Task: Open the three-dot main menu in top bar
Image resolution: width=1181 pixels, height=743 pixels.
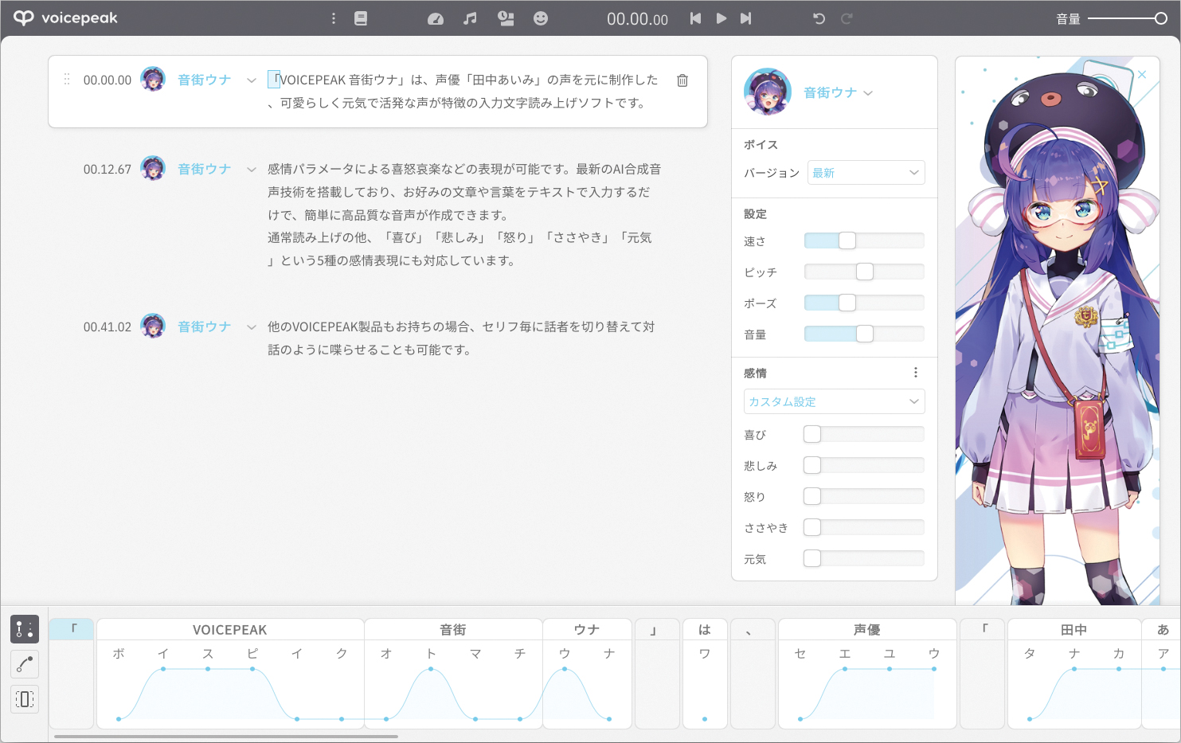Action: click(x=334, y=18)
